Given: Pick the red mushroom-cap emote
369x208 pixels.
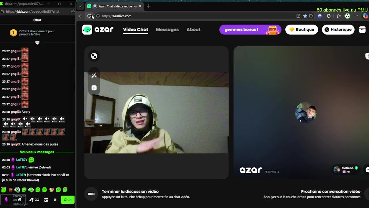Looking at the screenshot, I should (x=52, y=190).
